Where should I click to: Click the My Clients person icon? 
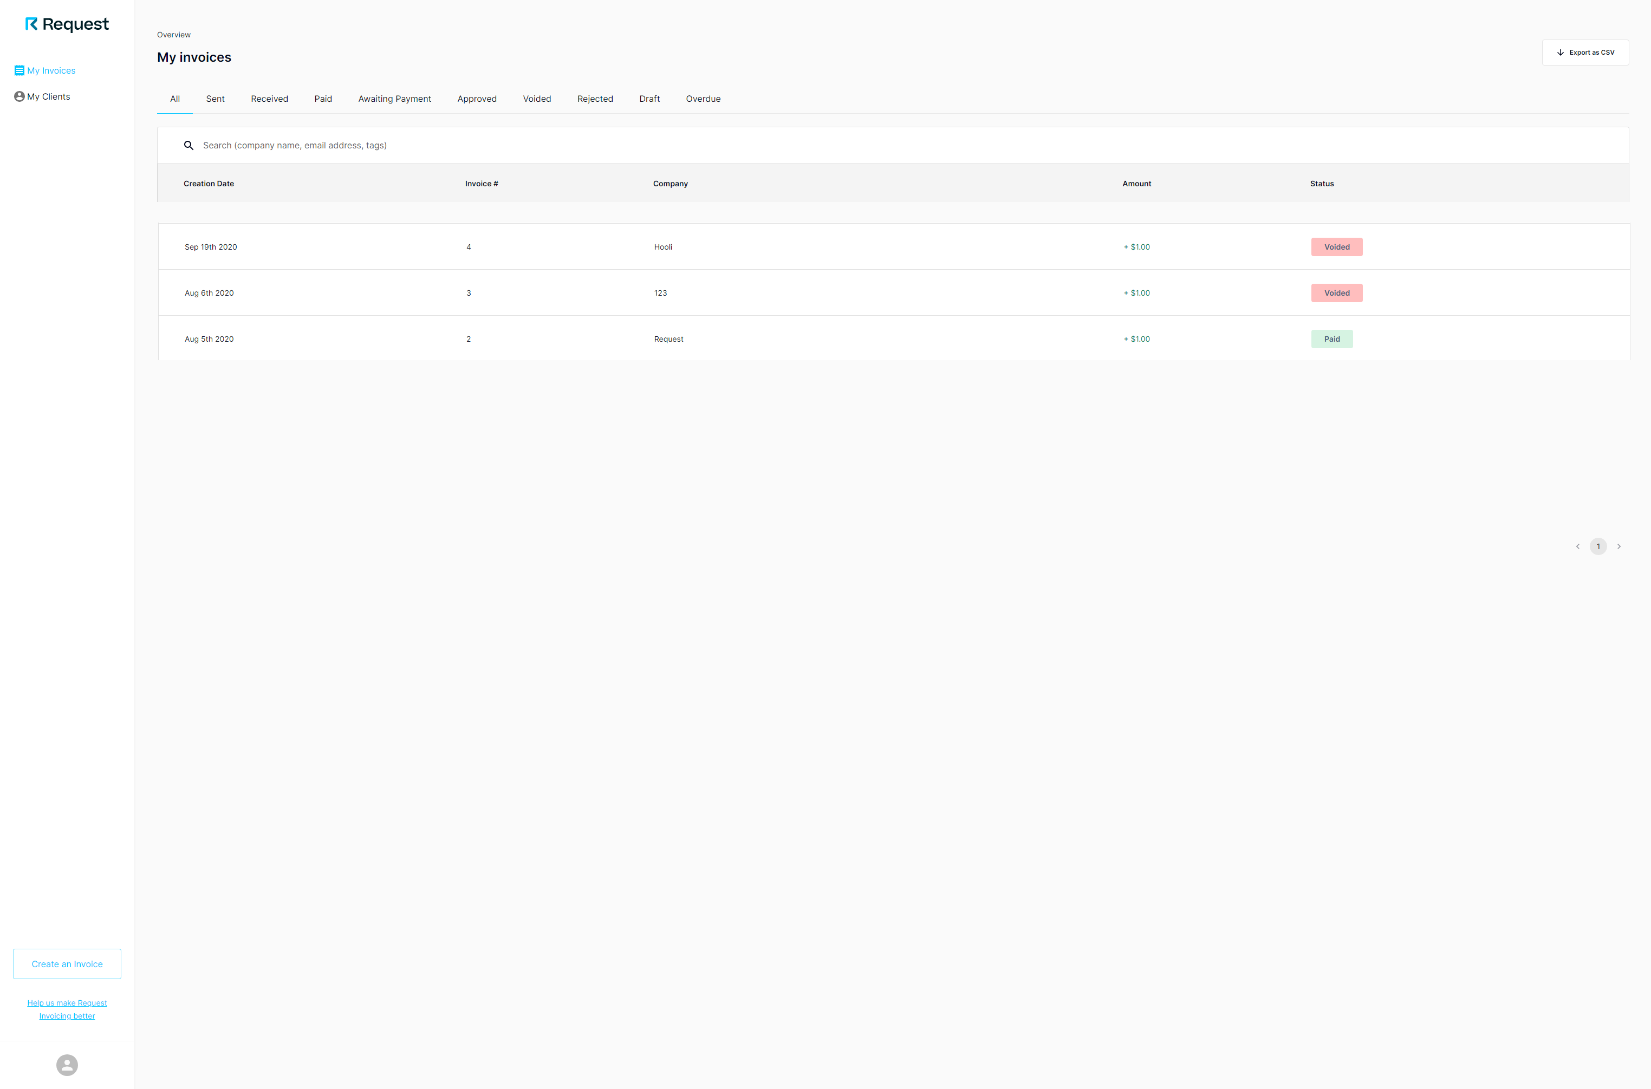[19, 96]
